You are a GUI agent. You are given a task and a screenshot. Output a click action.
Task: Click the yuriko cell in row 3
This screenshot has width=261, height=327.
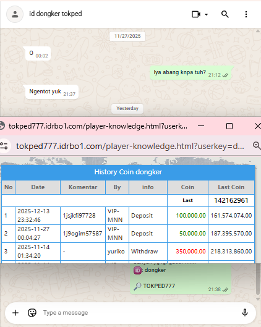click(x=116, y=252)
